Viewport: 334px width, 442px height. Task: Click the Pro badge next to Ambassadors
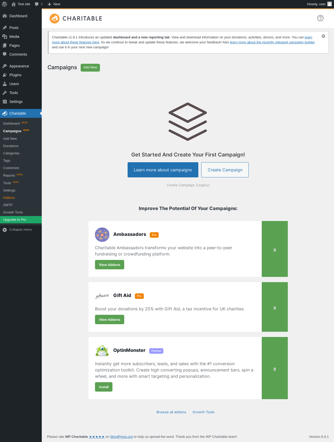(x=154, y=235)
